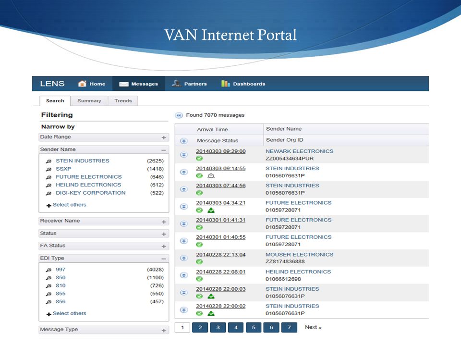Go to results page 4
The width and height of the screenshot is (461, 346).
tap(235, 327)
